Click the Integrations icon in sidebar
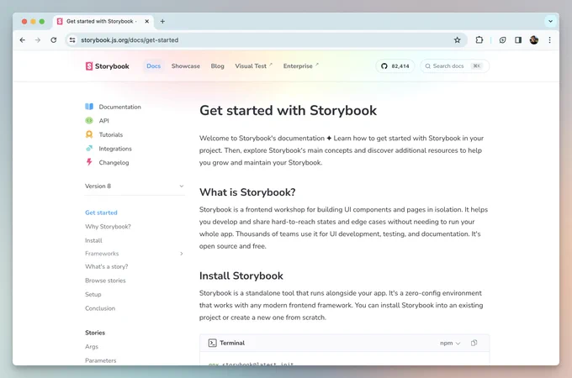Viewport: 572px width, 378px height. tap(89, 148)
